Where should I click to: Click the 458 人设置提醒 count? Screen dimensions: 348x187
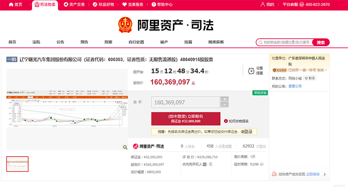point(219,146)
